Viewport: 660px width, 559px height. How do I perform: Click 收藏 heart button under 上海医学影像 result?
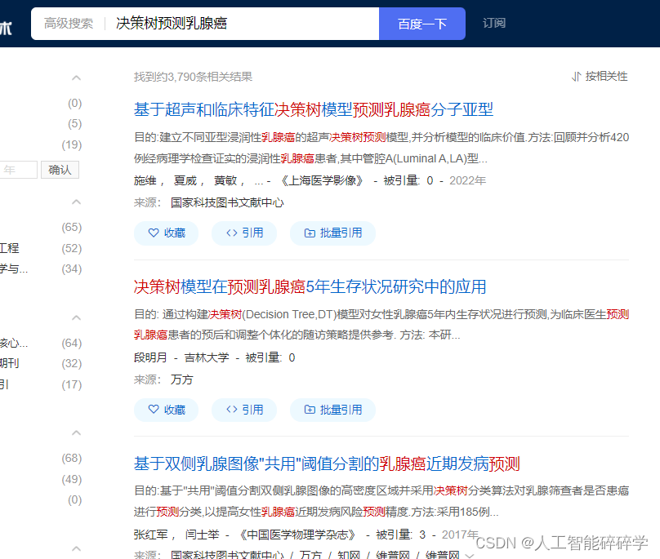[167, 233]
